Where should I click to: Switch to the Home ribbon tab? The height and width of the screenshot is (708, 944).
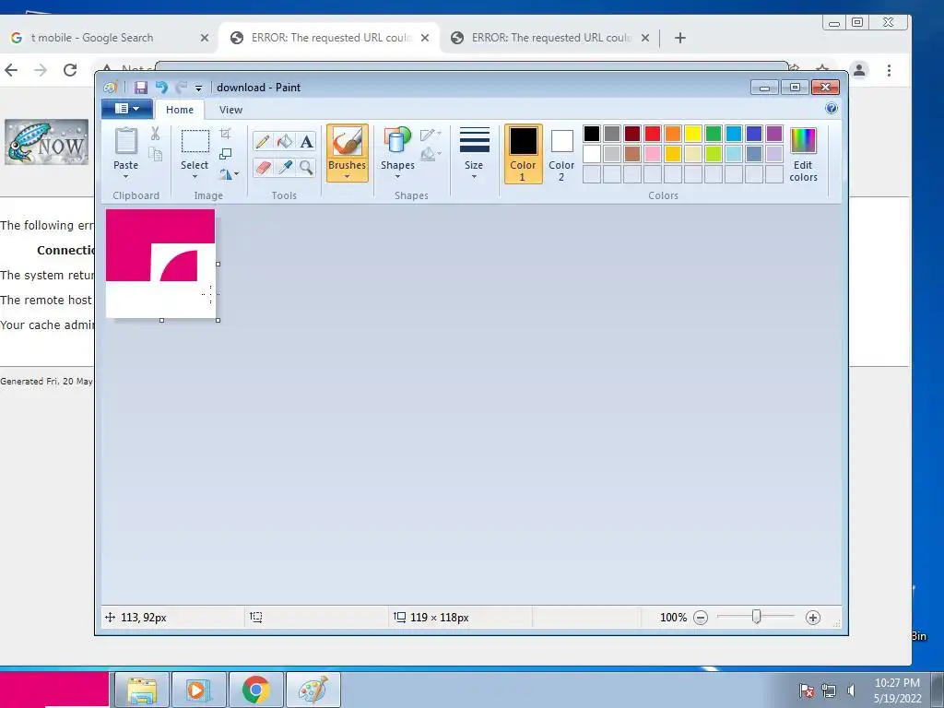tap(180, 110)
